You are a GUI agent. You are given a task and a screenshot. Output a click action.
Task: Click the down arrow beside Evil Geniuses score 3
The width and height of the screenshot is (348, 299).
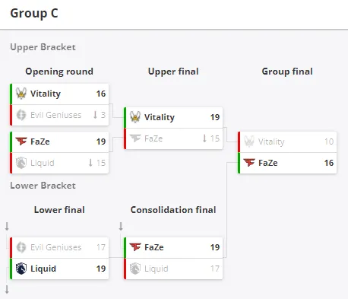(95, 115)
